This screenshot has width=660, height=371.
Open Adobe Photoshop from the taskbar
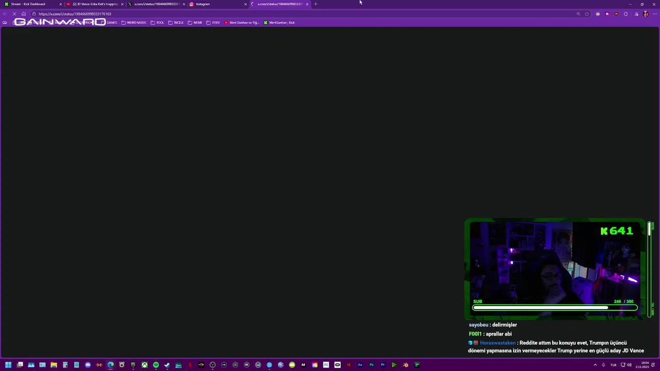[x=371, y=365]
